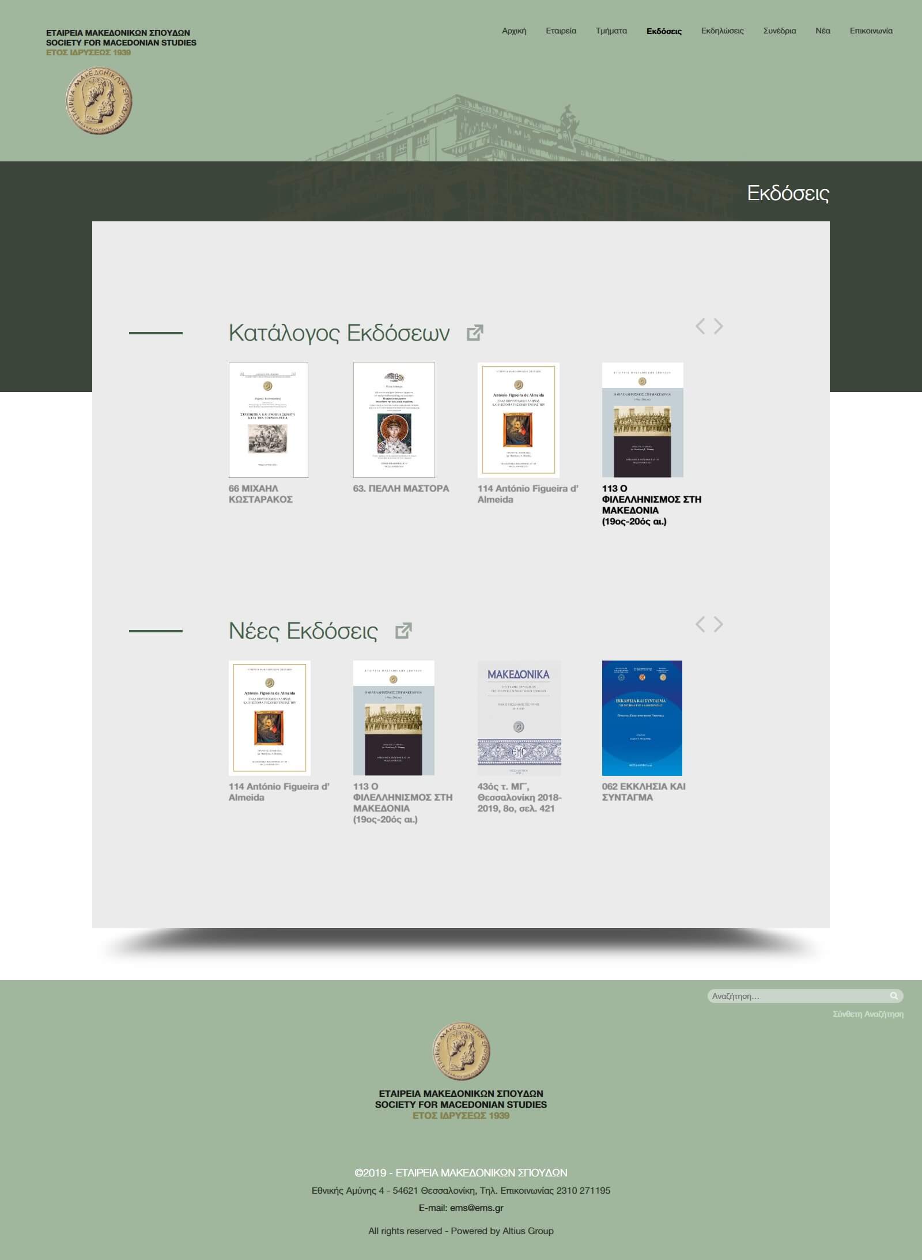
Task: Open external link icon beside Νέες Εκδόσεις
Action: coord(403,631)
